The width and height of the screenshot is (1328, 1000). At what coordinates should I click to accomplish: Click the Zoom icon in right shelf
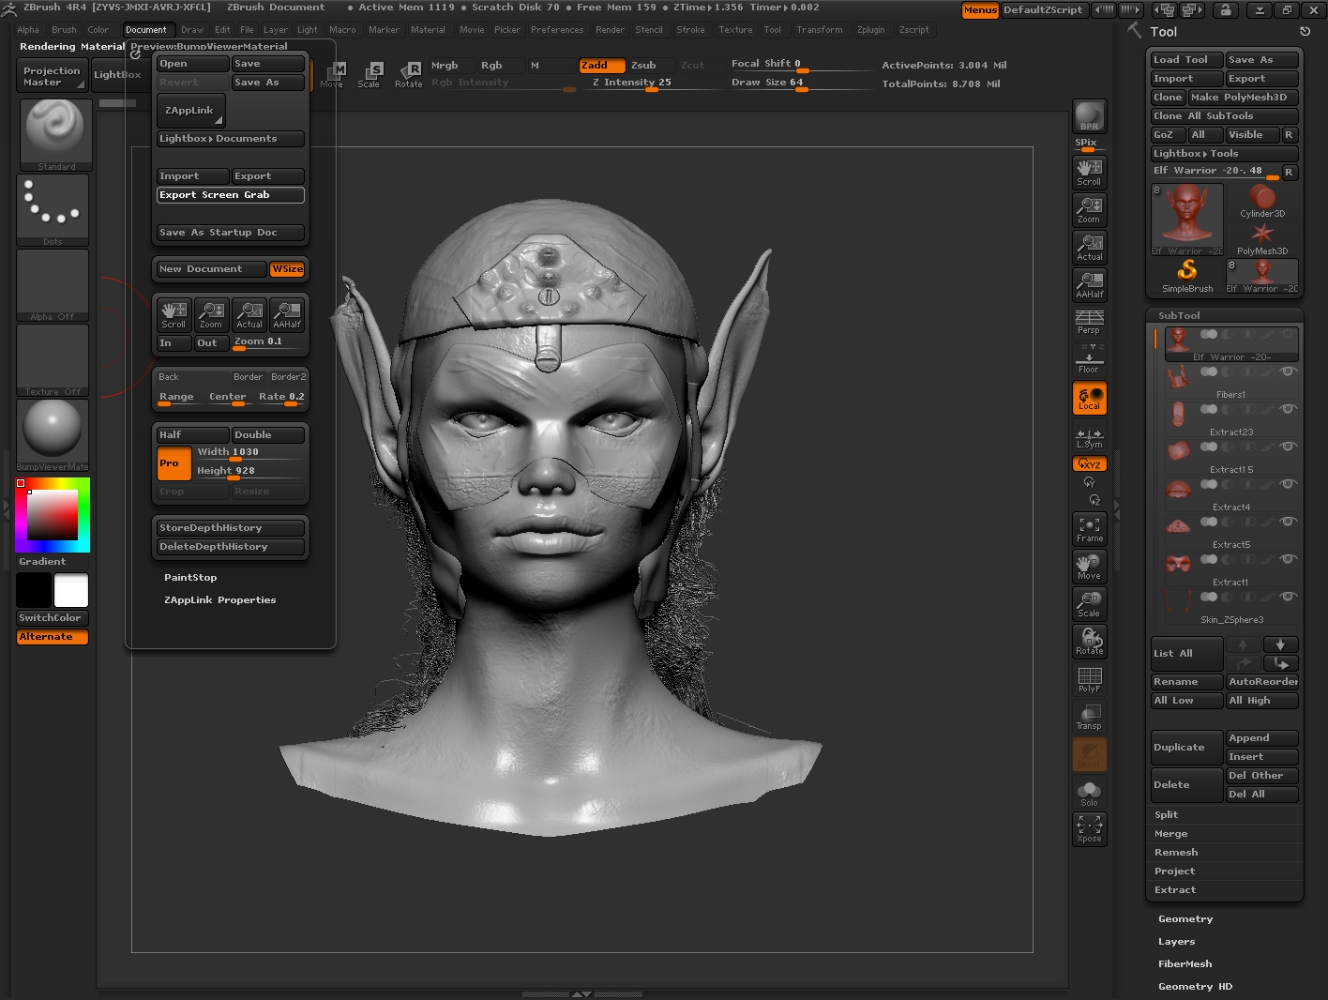[1089, 209]
